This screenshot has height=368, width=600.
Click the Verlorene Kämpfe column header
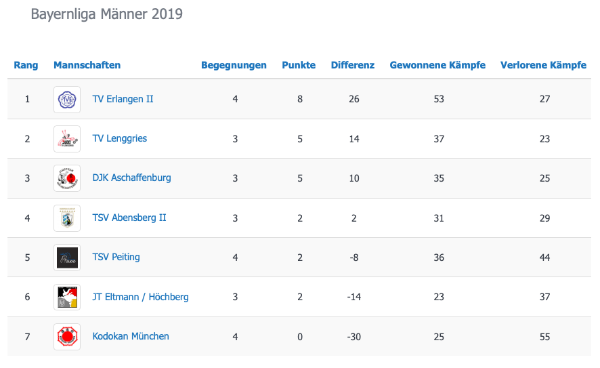pyautogui.click(x=543, y=66)
